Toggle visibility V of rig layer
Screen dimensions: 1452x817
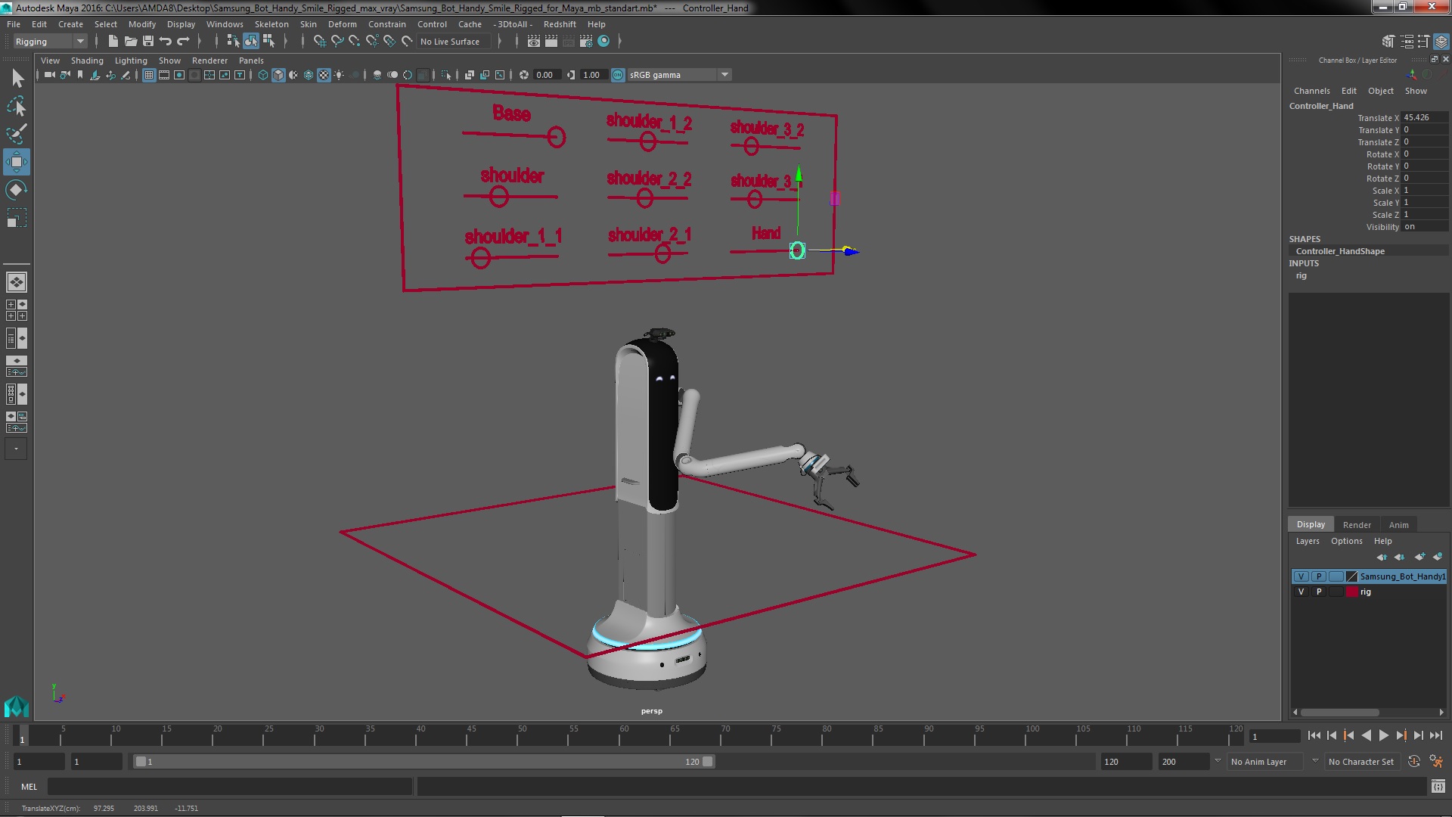pyautogui.click(x=1301, y=592)
